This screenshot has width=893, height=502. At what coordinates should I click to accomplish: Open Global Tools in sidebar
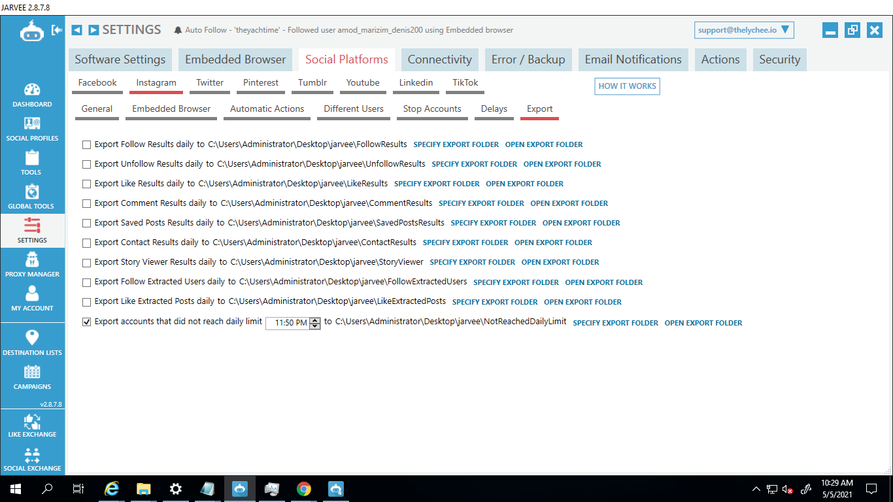coord(32,197)
